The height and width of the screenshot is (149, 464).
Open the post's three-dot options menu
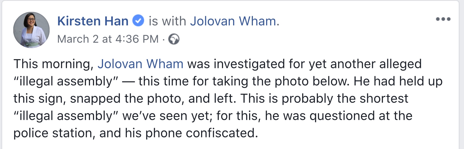tap(443, 19)
